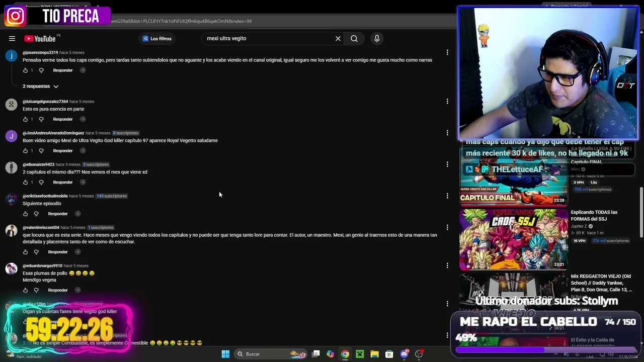Open Task View on the taskbar
This screenshot has height=362, width=644.
point(316,354)
